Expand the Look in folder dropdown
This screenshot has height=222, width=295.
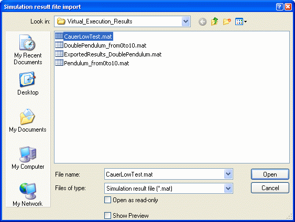185,21
